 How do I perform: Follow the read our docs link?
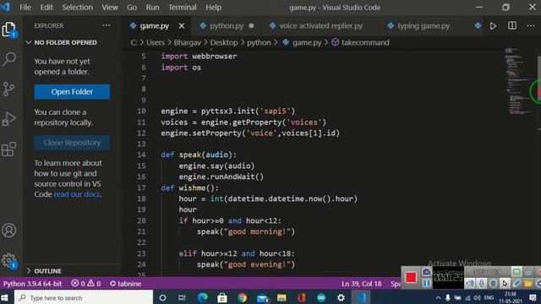pyautogui.click(x=77, y=194)
